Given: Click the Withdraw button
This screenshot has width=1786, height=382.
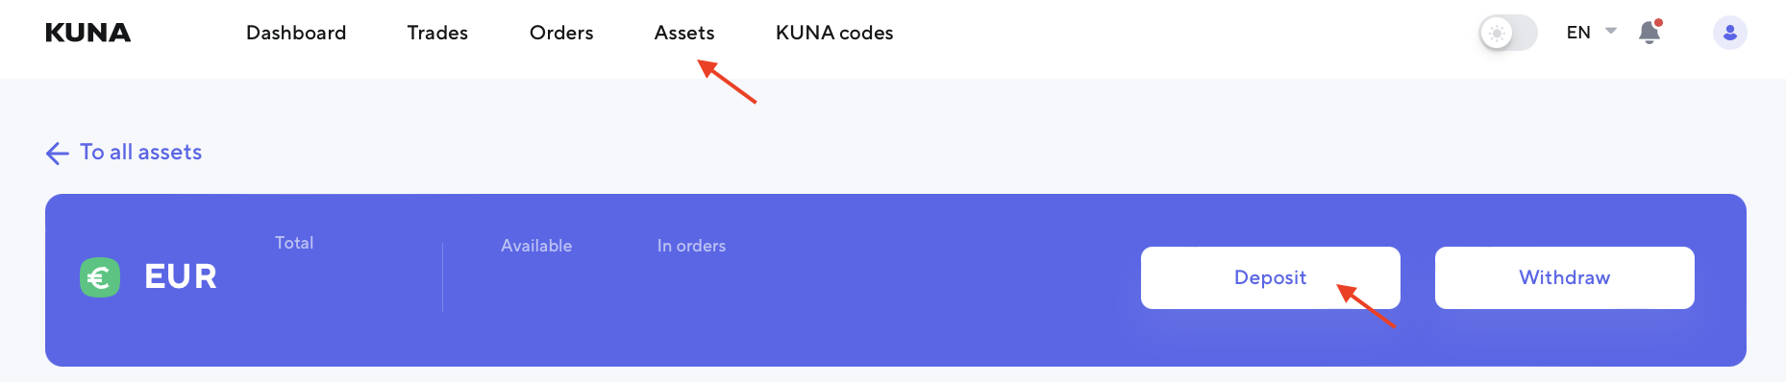Looking at the screenshot, I should click(x=1565, y=277).
